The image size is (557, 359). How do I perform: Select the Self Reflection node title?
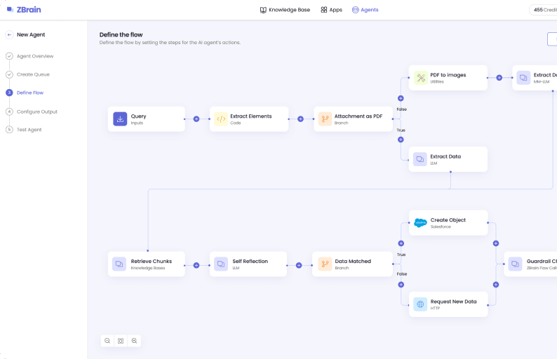[x=250, y=261]
